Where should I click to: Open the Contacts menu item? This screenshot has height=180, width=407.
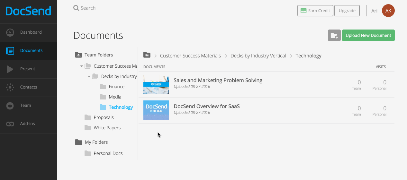(x=29, y=87)
